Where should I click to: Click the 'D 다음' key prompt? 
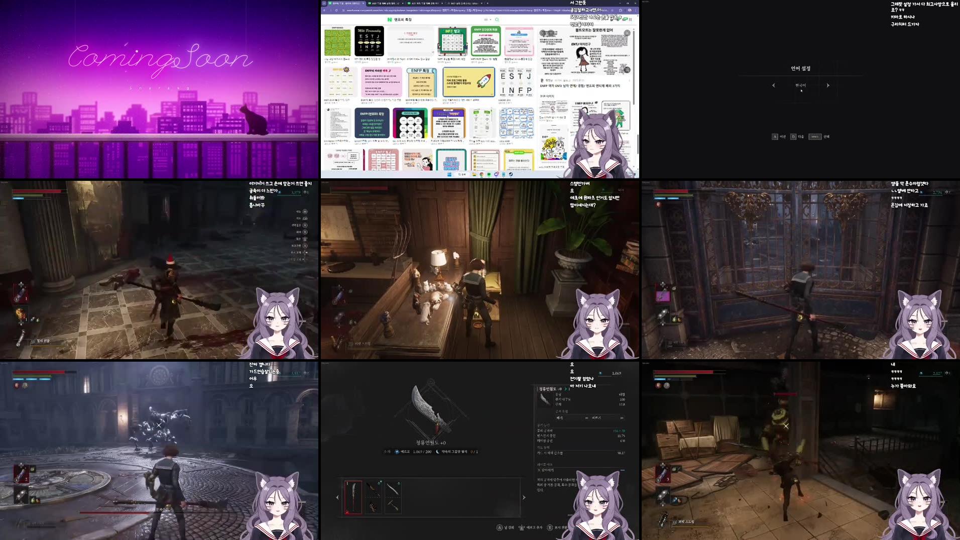coord(797,137)
